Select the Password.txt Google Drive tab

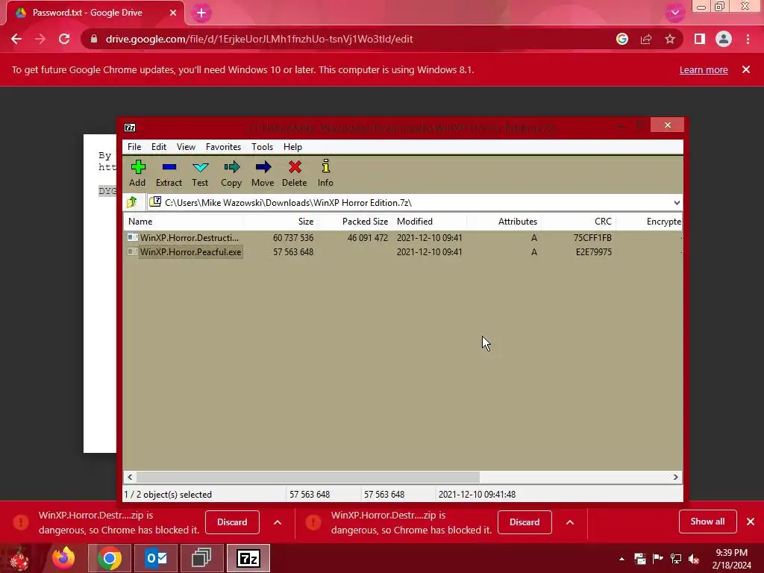click(88, 13)
